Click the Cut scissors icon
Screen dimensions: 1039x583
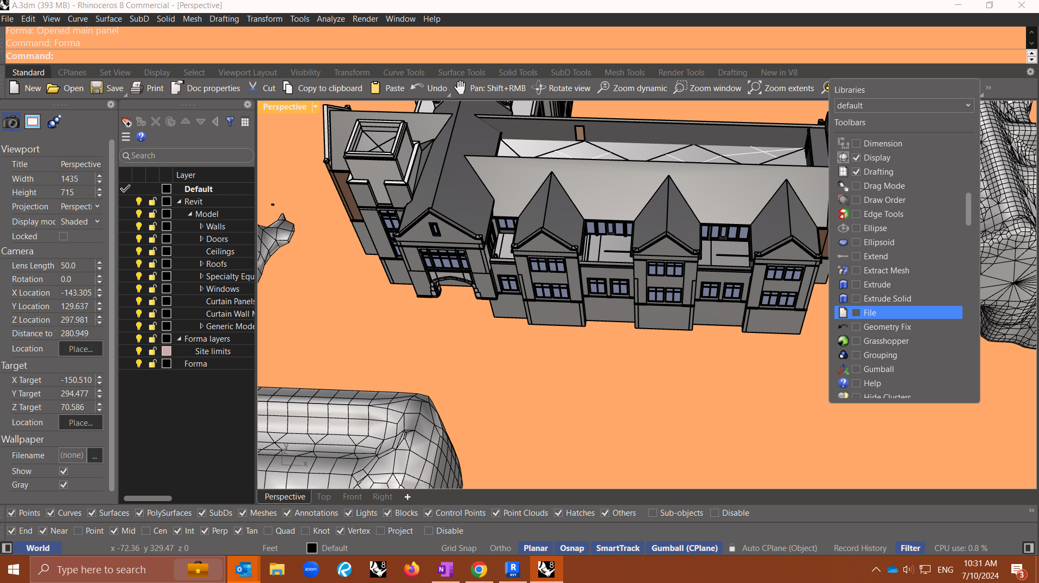click(x=253, y=88)
